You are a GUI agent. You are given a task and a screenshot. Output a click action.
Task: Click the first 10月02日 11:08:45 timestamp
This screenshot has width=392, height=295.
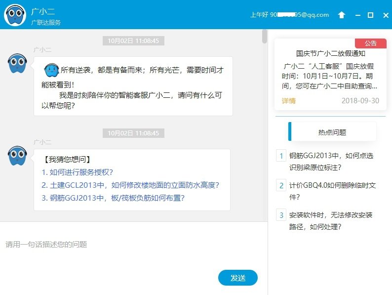click(133, 41)
